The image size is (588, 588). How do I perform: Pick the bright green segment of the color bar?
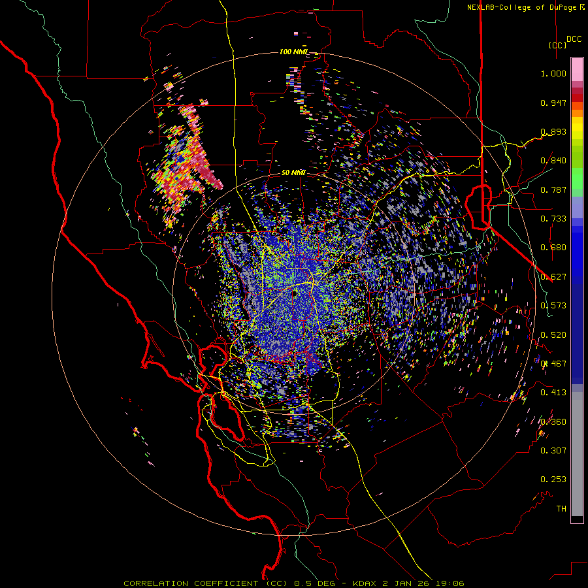577,178
